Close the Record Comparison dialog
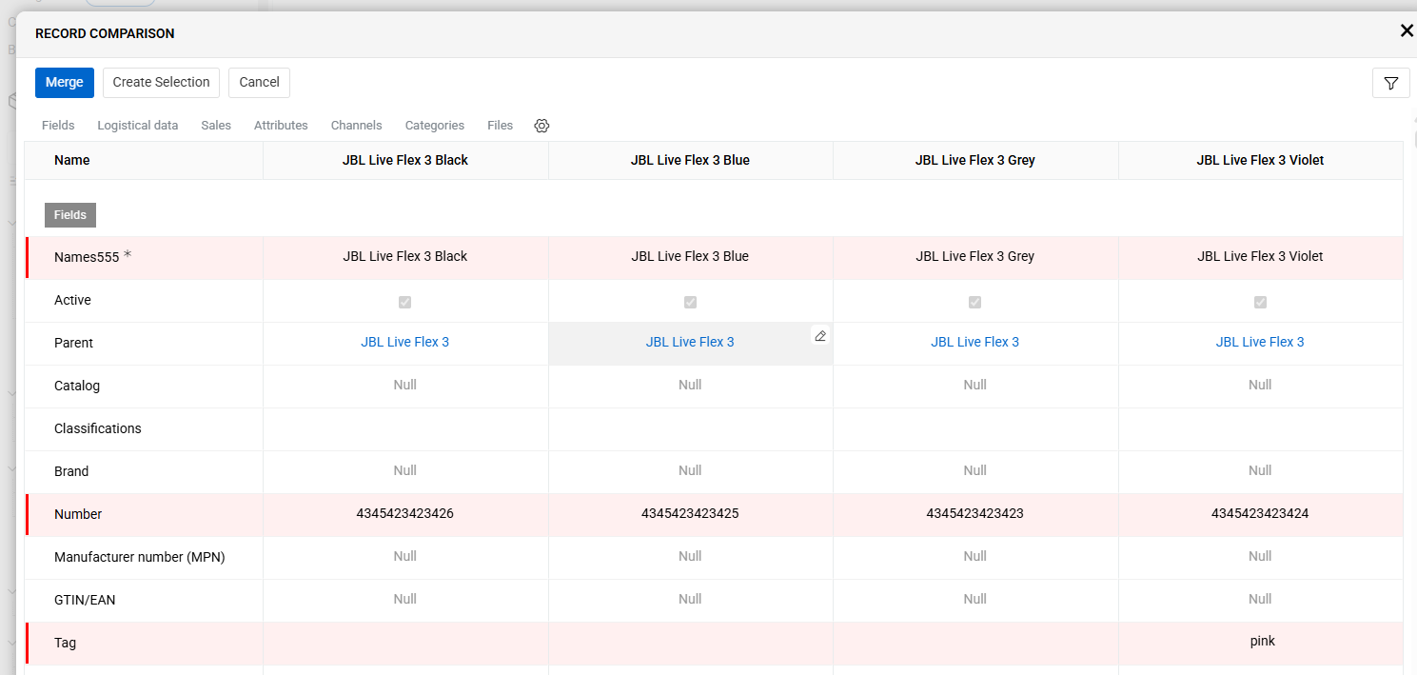 1406,31
